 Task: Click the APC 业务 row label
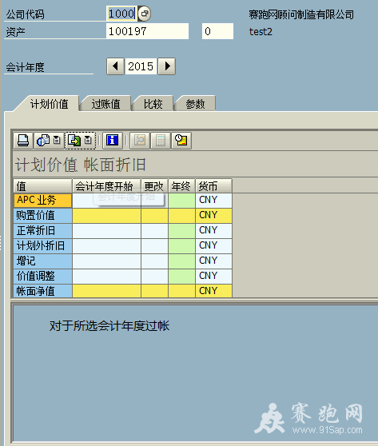pyautogui.click(x=42, y=201)
